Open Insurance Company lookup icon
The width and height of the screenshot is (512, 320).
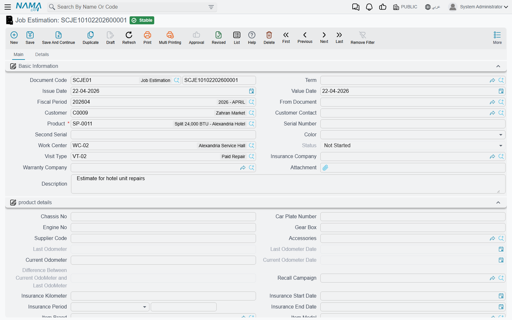[x=501, y=156]
